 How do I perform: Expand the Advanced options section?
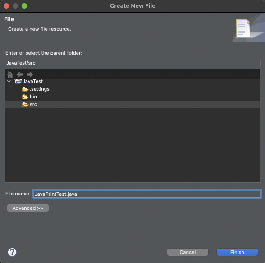pos(28,208)
